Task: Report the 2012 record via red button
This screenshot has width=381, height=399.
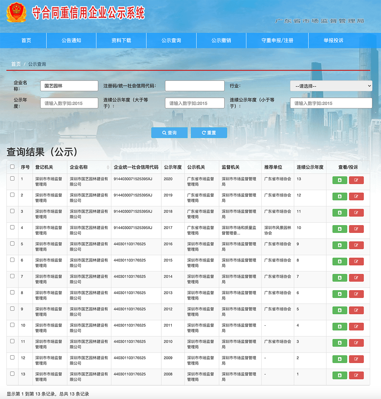Action: tap(356, 310)
